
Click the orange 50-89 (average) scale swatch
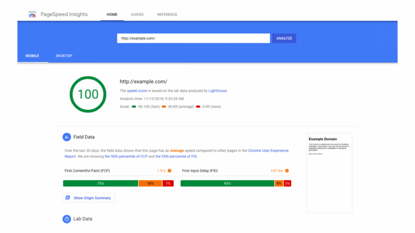click(x=164, y=107)
